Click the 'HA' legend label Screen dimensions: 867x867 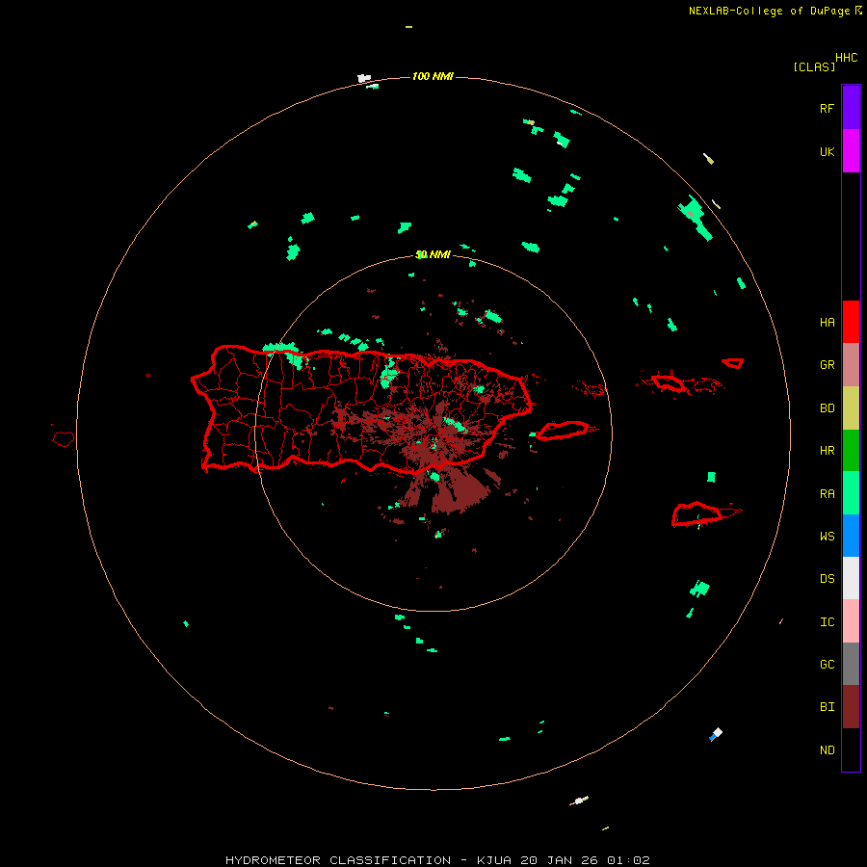(x=827, y=322)
